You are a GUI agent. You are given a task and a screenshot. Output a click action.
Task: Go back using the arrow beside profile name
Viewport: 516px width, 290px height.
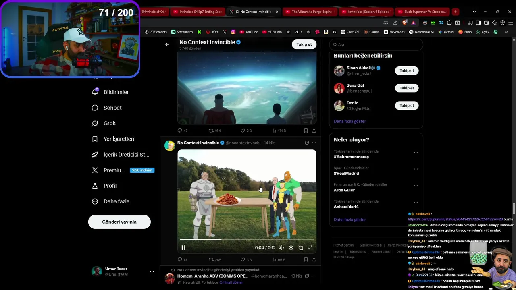[x=167, y=44]
